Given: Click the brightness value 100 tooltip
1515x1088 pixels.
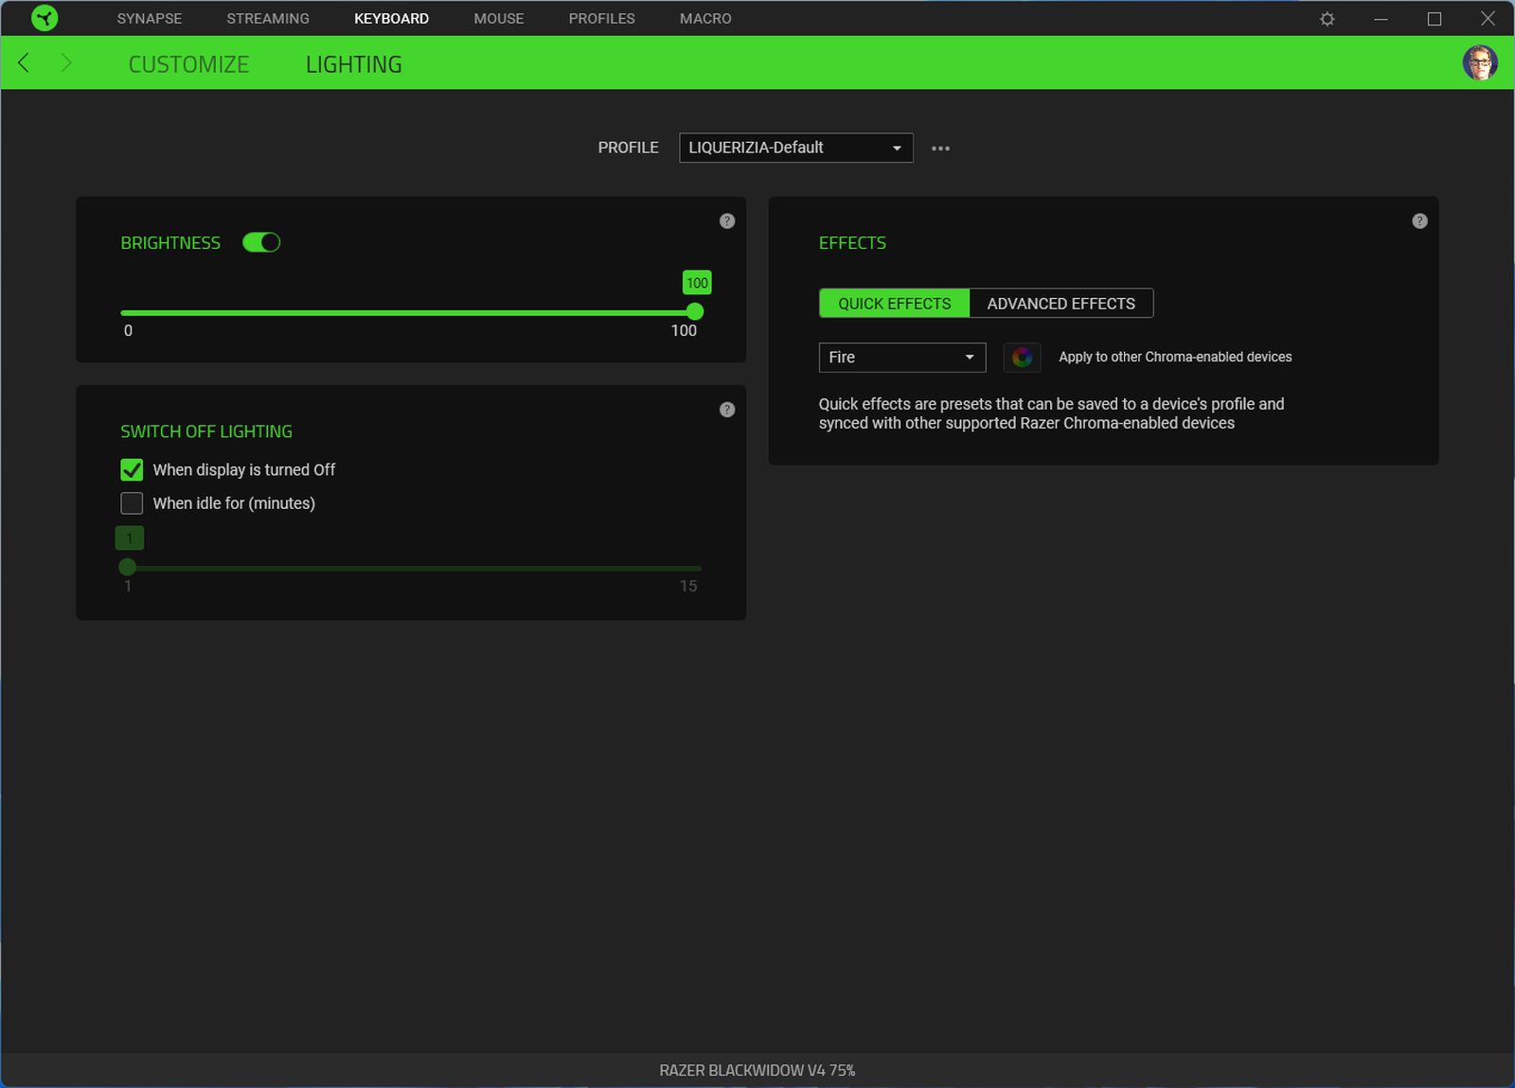Looking at the screenshot, I should (697, 283).
